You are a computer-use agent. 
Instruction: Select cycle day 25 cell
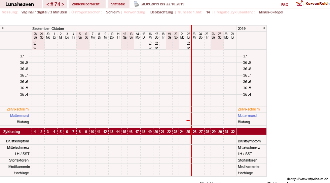(x=188, y=132)
